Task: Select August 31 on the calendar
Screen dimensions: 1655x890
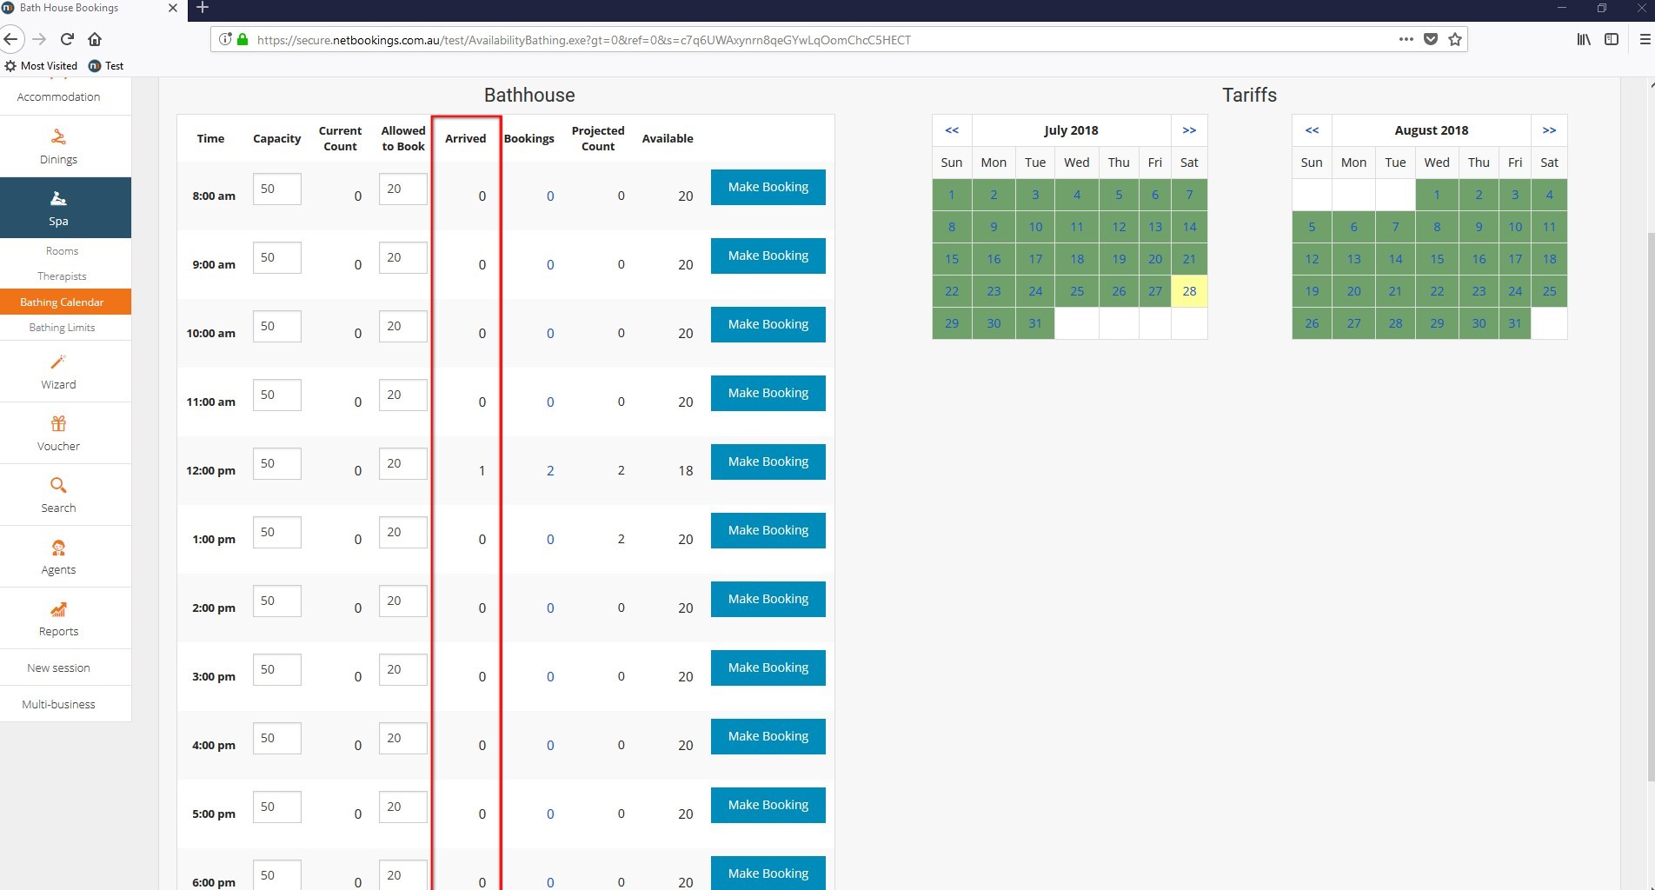Action: click(1515, 323)
